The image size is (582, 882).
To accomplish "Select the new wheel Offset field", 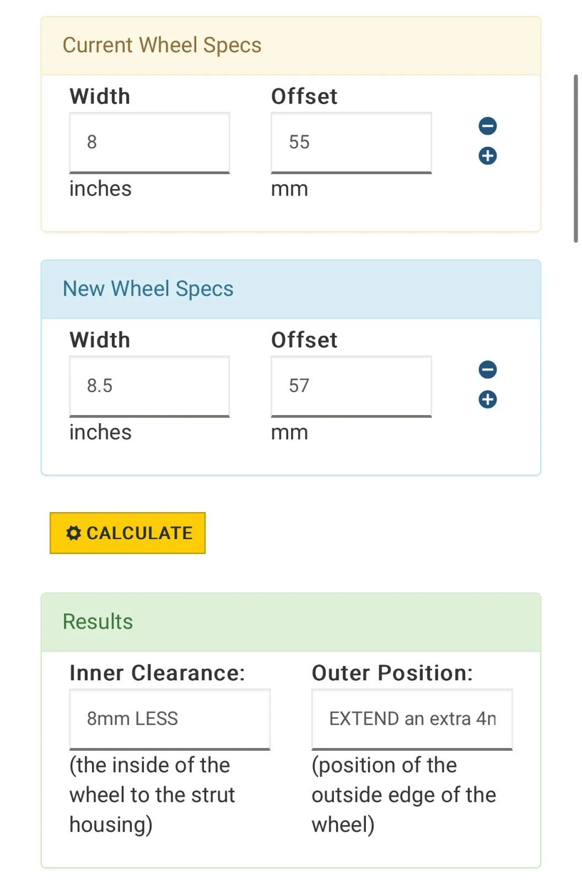I will tap(351, 386).
